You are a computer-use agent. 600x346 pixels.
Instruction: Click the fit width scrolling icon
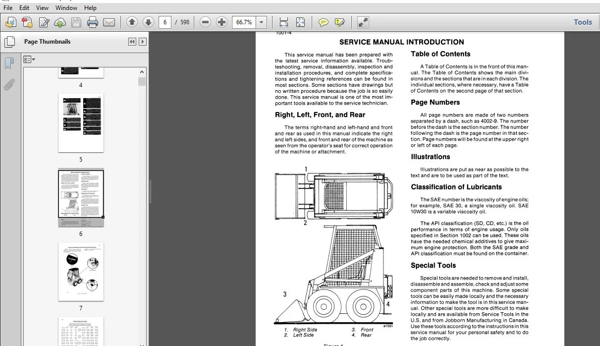[284, 22]
